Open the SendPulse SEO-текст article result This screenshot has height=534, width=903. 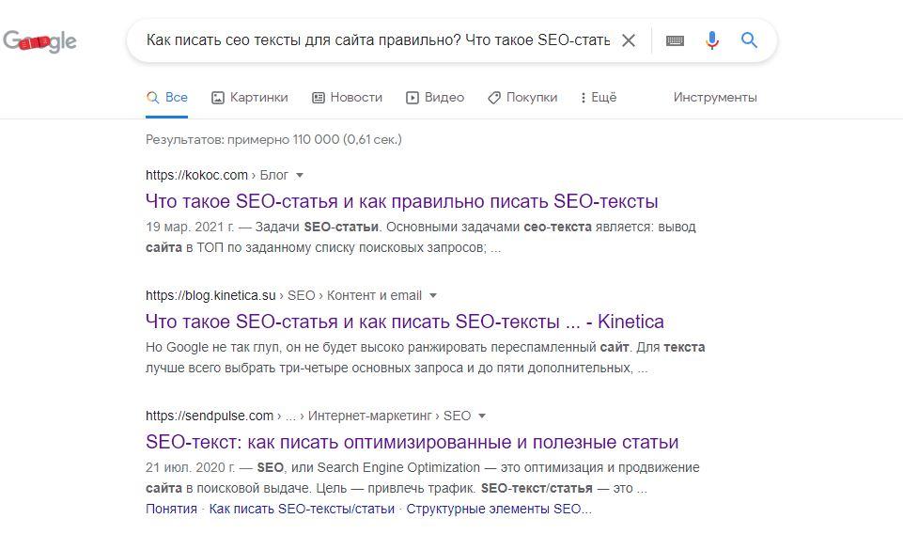tap(412, 442)
